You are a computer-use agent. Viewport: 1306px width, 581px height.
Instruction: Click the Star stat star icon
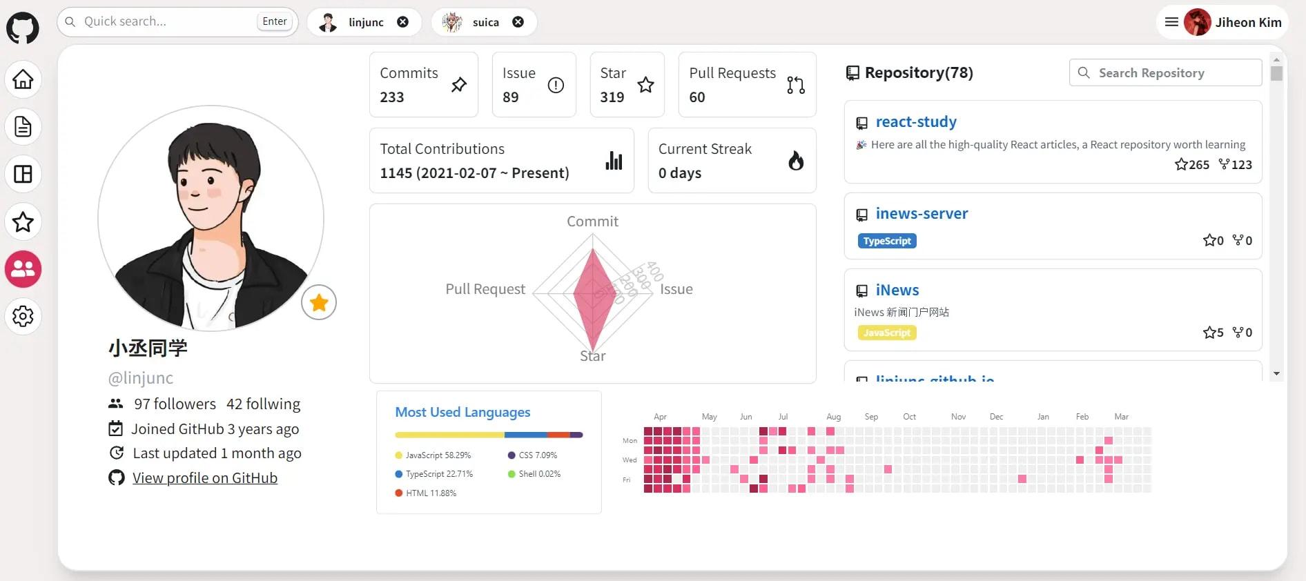pyautogui.click(x=645, y=85)
